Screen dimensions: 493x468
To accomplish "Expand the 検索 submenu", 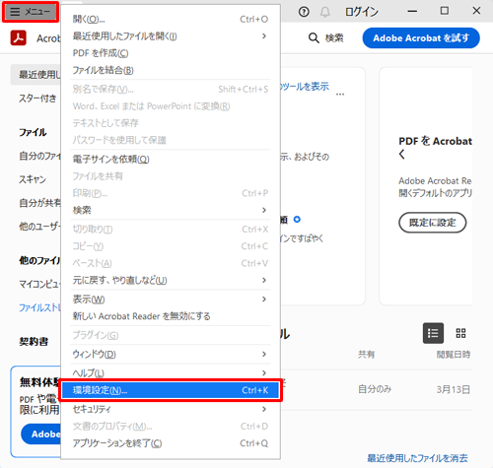I will (171, 210).
